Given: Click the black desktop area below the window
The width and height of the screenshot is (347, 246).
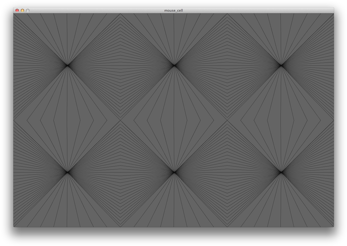Looking at the screenshot, I should (174, 237).
